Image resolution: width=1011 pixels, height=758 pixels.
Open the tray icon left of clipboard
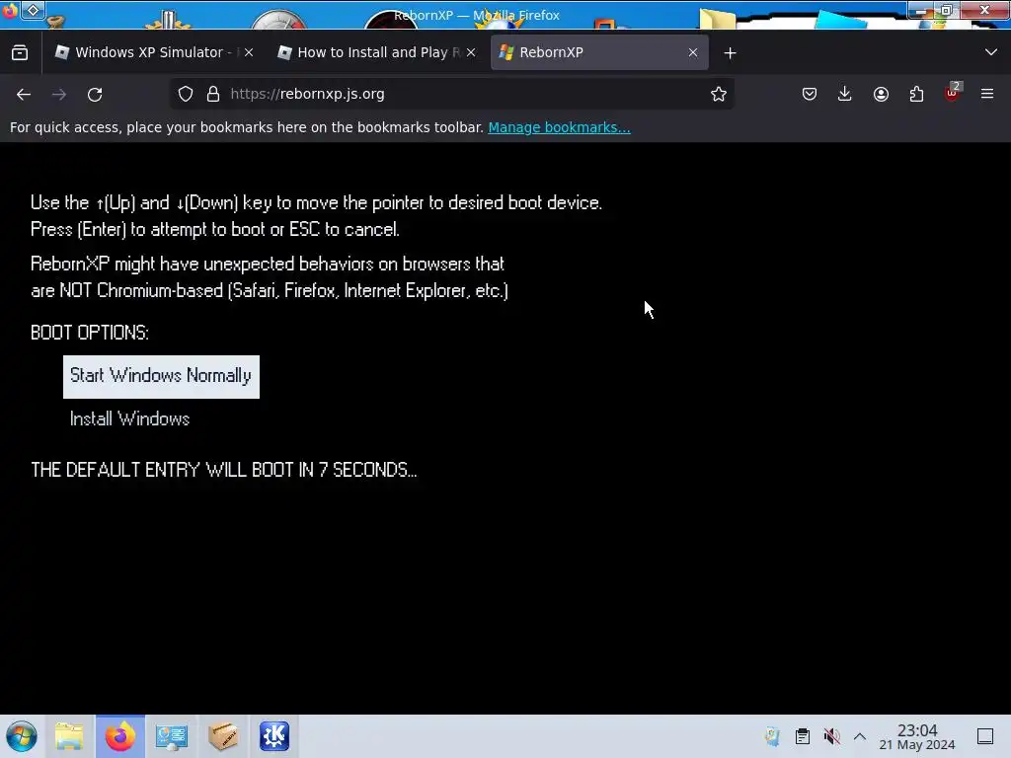(x=772, y=736)
